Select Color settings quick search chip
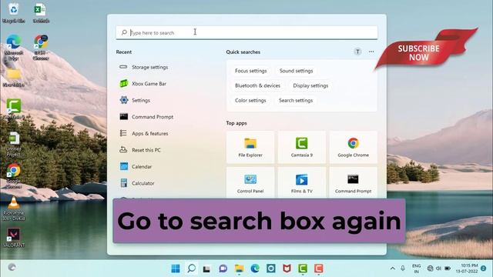Image resolution: width=493 pixels, height=277 pixels. (x=250, y=100)
